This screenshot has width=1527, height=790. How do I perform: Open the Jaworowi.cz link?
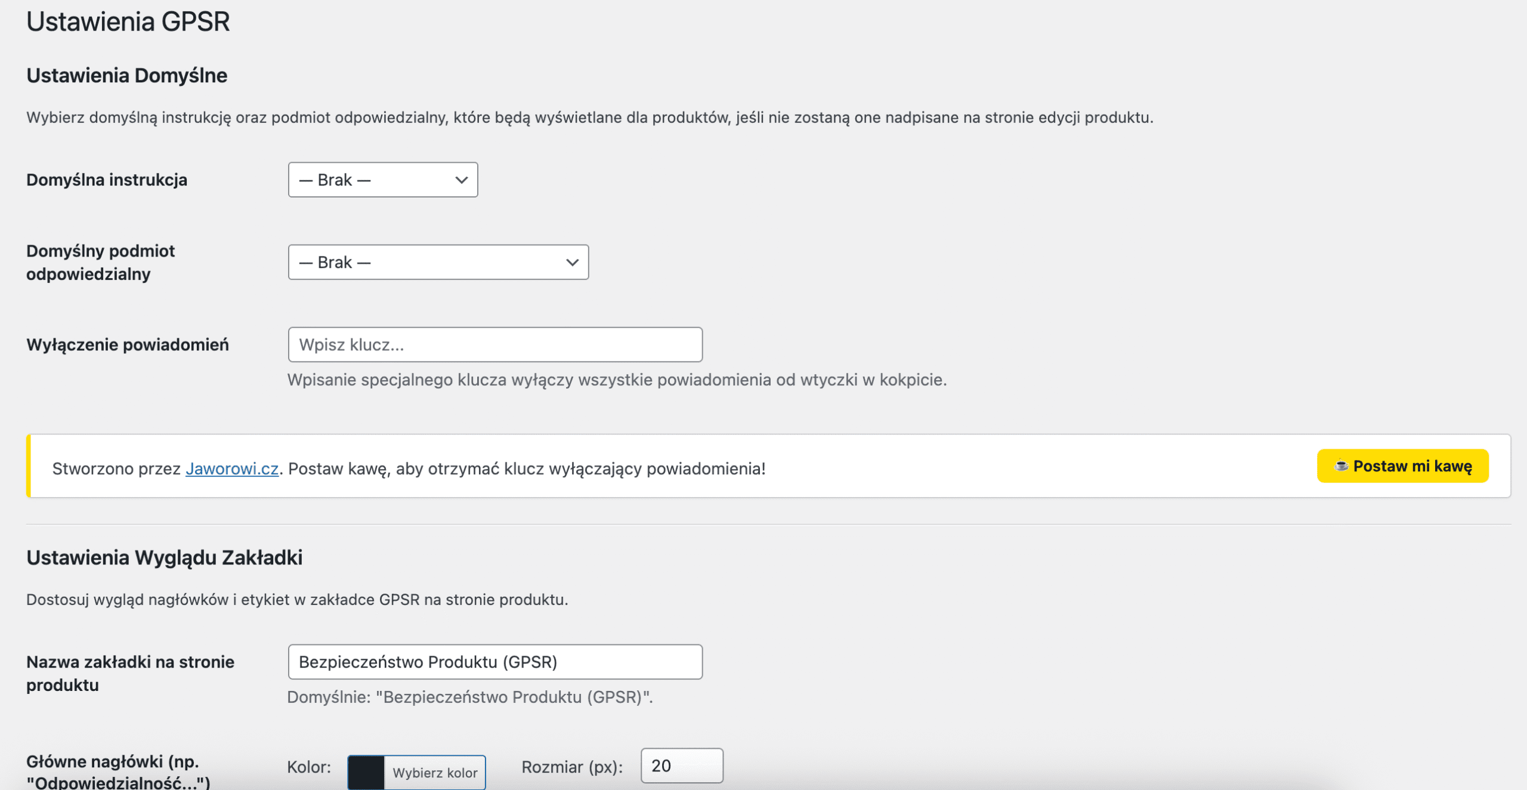[232, 469]
